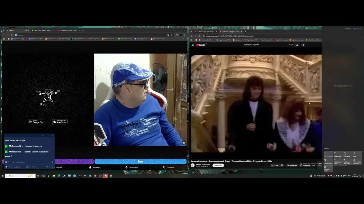This screenshot has width=364, height=204.
Task: Focus the YouTube search field
Action: click(x=266, y=45)
